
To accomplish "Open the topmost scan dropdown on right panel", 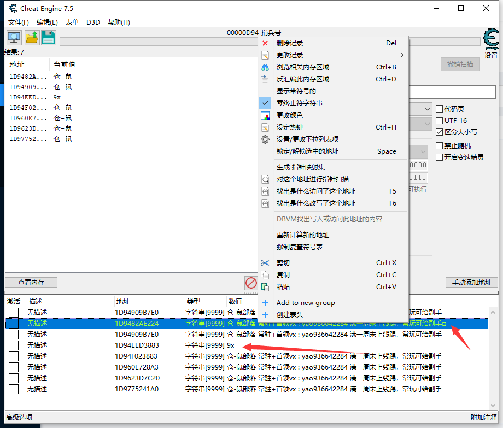I will pos(429,109).
